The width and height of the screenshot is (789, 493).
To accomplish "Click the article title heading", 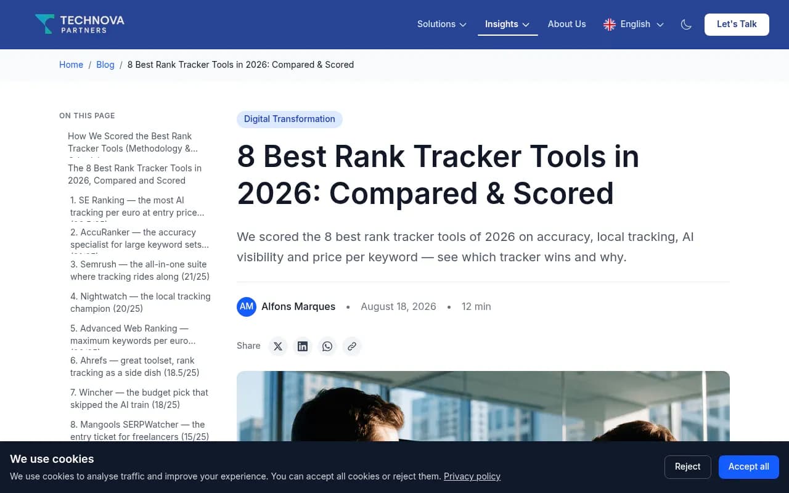I will point(438,175).
